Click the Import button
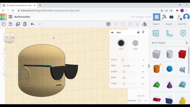Image resolution: width=190 pixels, height=107 pixels. pyautogui.click(x=156, y=24)
